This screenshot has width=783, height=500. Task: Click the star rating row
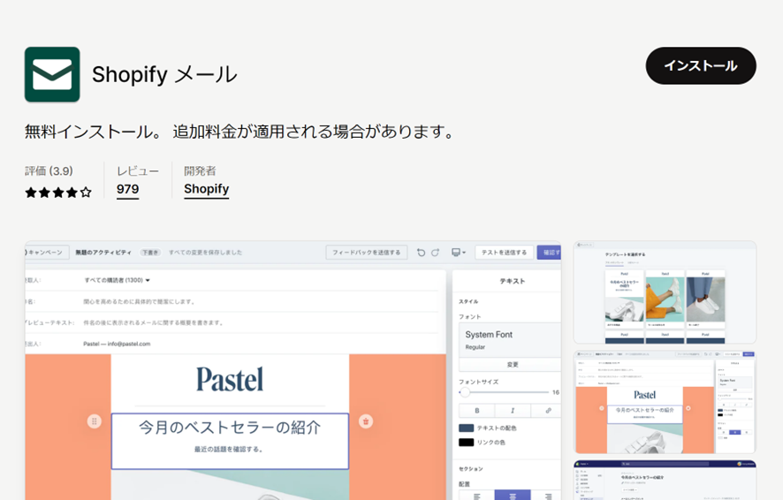pyautogui.click(x=58, y=192)
